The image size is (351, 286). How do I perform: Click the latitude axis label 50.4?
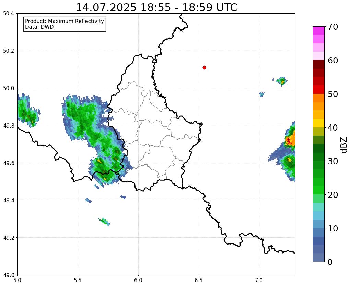[9, 14]
